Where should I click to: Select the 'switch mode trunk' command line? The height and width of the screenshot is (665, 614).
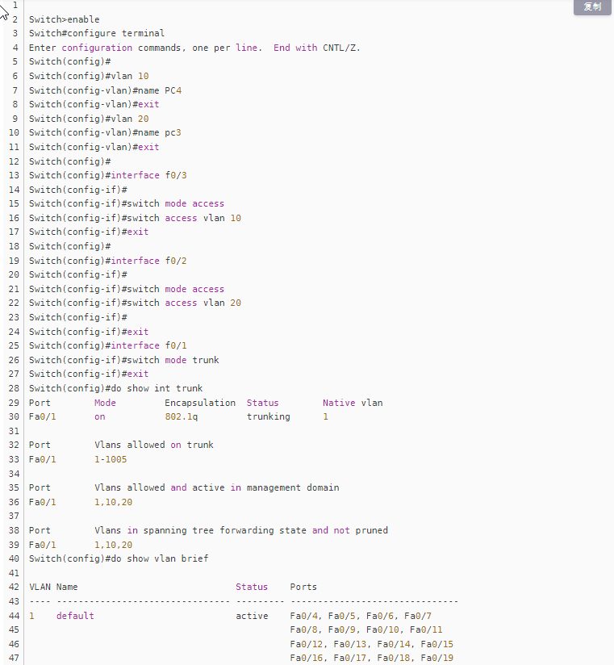pos(123,361)
